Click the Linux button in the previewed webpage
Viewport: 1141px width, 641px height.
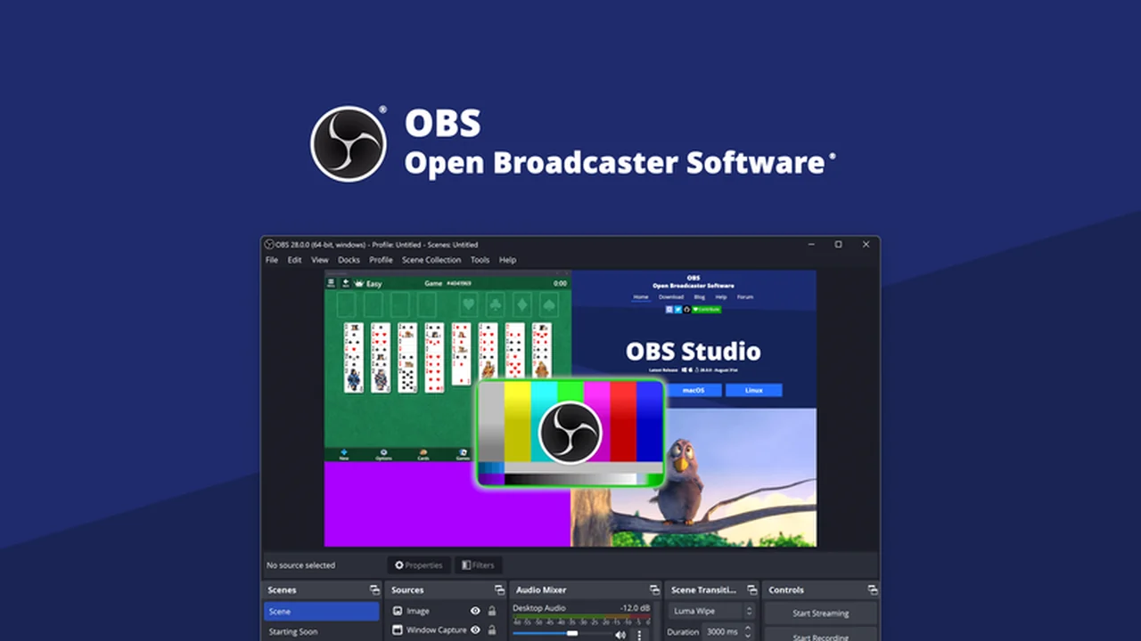[x=753, y=390]
